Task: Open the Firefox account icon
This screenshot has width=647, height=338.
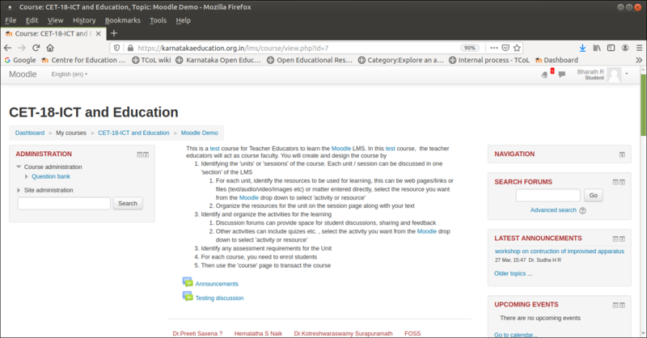Action: point(625,48)
